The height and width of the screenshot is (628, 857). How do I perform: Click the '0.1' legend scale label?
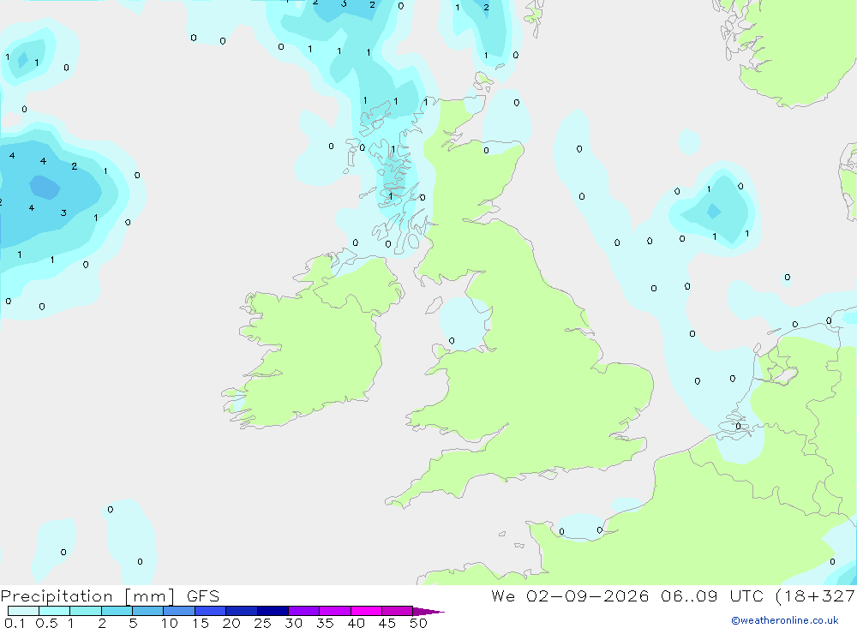click(15, 623)
